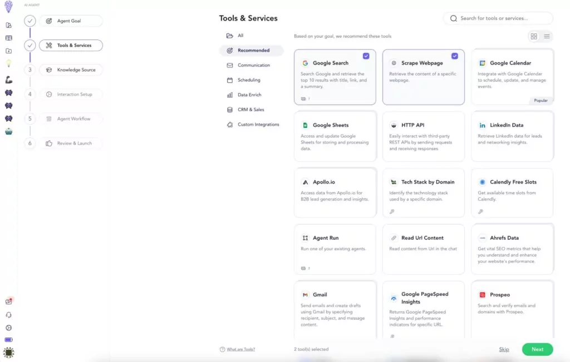
Task: Click the step 4 number circle
Action: click(30, 95)
